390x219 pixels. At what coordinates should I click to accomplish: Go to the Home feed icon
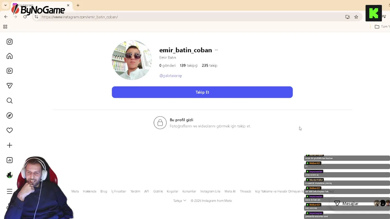(9, 56)
